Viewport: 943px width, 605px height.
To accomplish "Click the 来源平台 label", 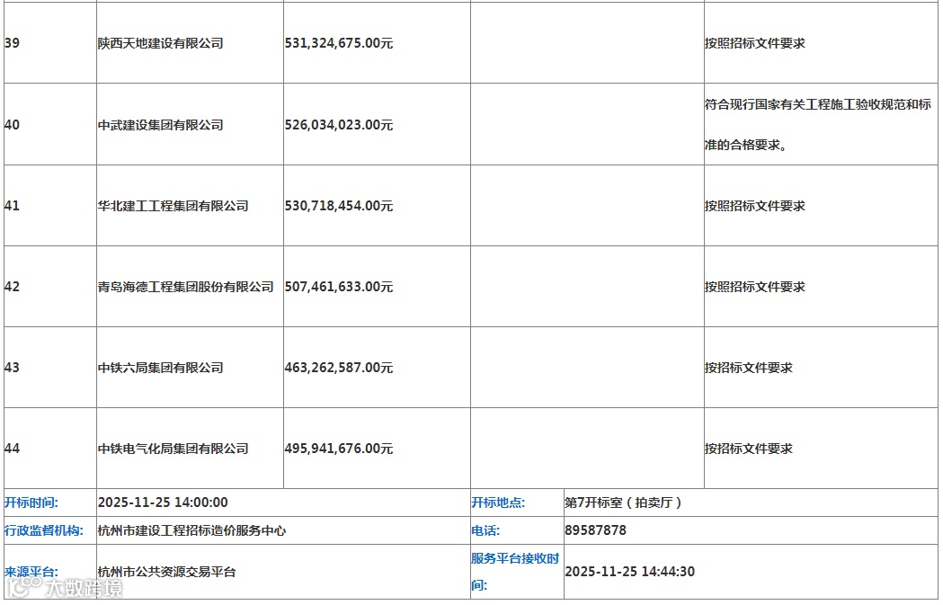I will (31, 572).
